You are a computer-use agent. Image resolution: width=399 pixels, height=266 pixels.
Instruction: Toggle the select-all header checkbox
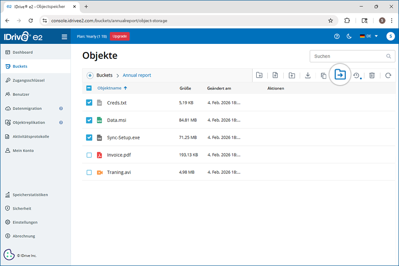pos(89,88)
